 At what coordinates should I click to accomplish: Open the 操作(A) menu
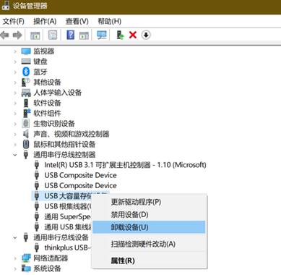pos(45,21)
